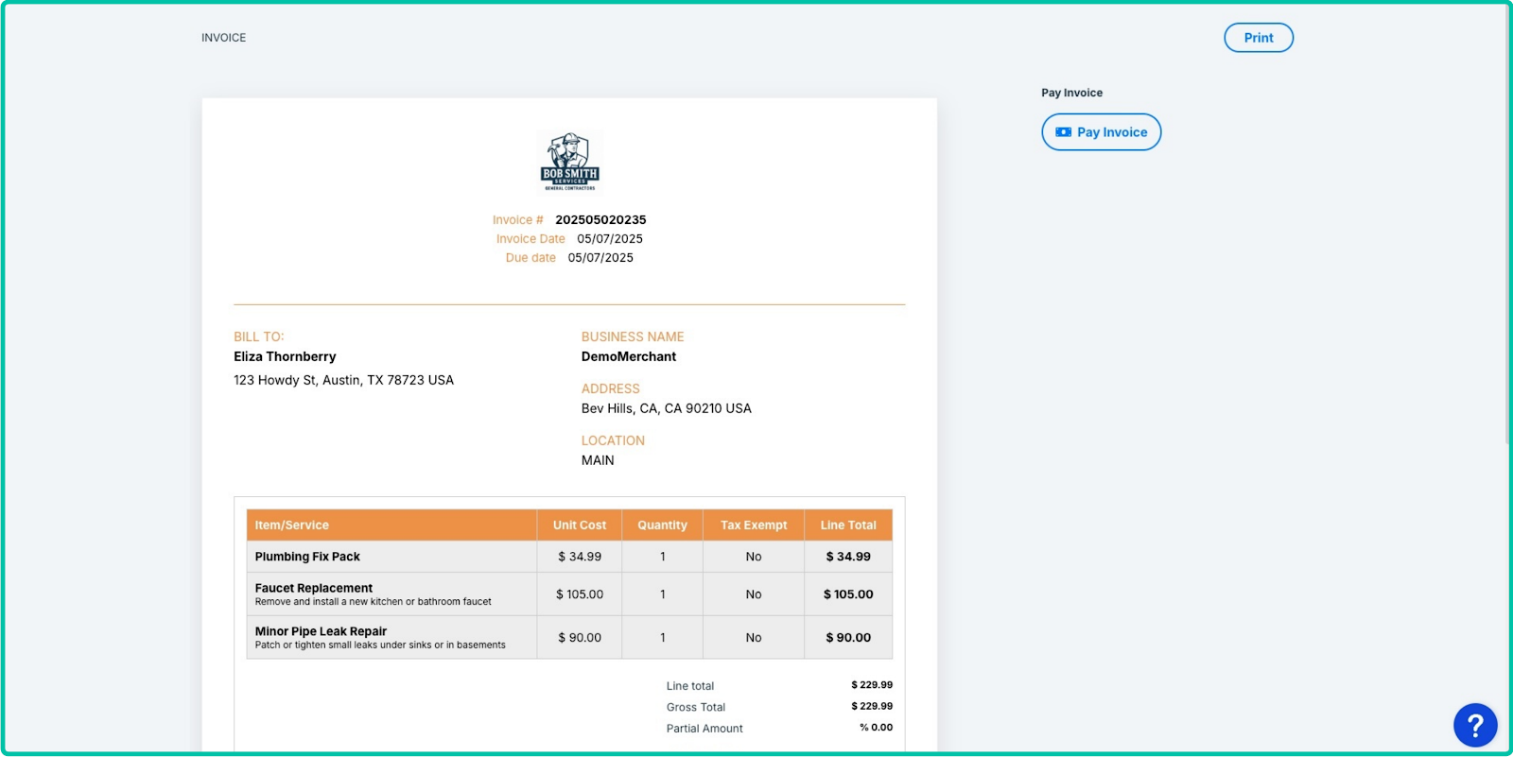1513x757 pixels.
Task: Click the Bev Hills business address
Action: coord(666,409)
